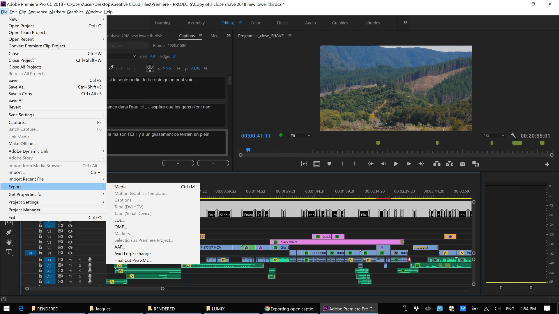
Task: Click the add caption plus button
Action: [178, 163]
